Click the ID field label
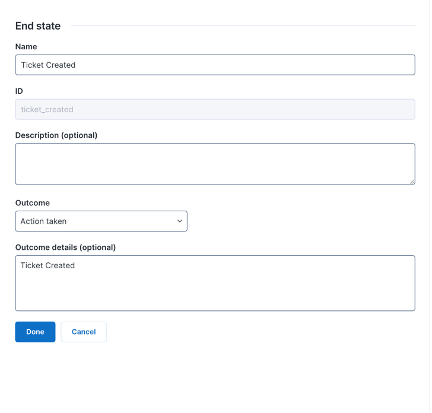Screen dimensions: 432x413 pos(19,91)
